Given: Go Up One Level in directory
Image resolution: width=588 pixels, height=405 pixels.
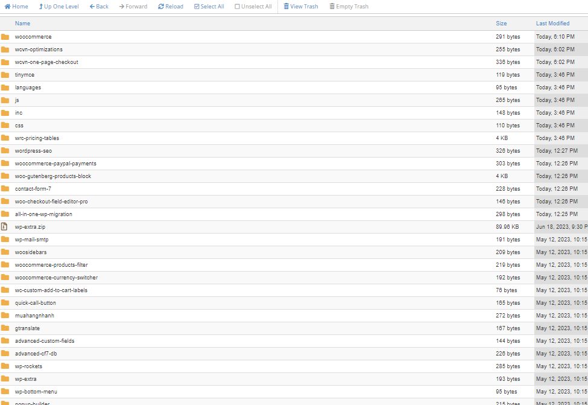Looking at the screenshot, I should pos(41,7).
